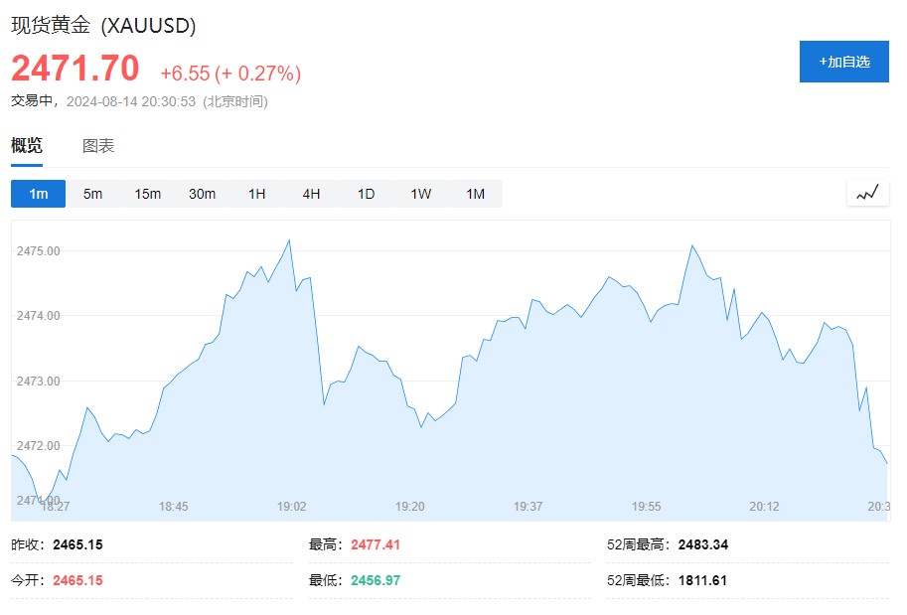Click the 现货黄金 (XAUUSD) title
907x615 pixels.
(x=103, y=25)
